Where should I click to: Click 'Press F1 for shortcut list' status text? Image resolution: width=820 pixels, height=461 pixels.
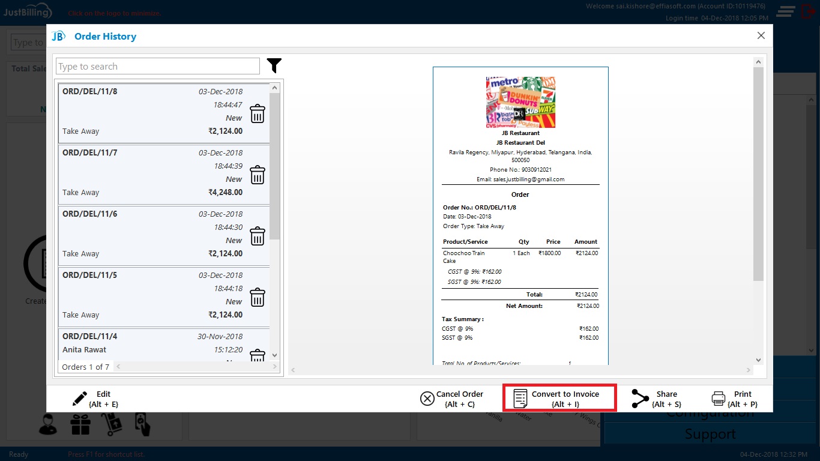pyautogui.click(x=106, y=454)
